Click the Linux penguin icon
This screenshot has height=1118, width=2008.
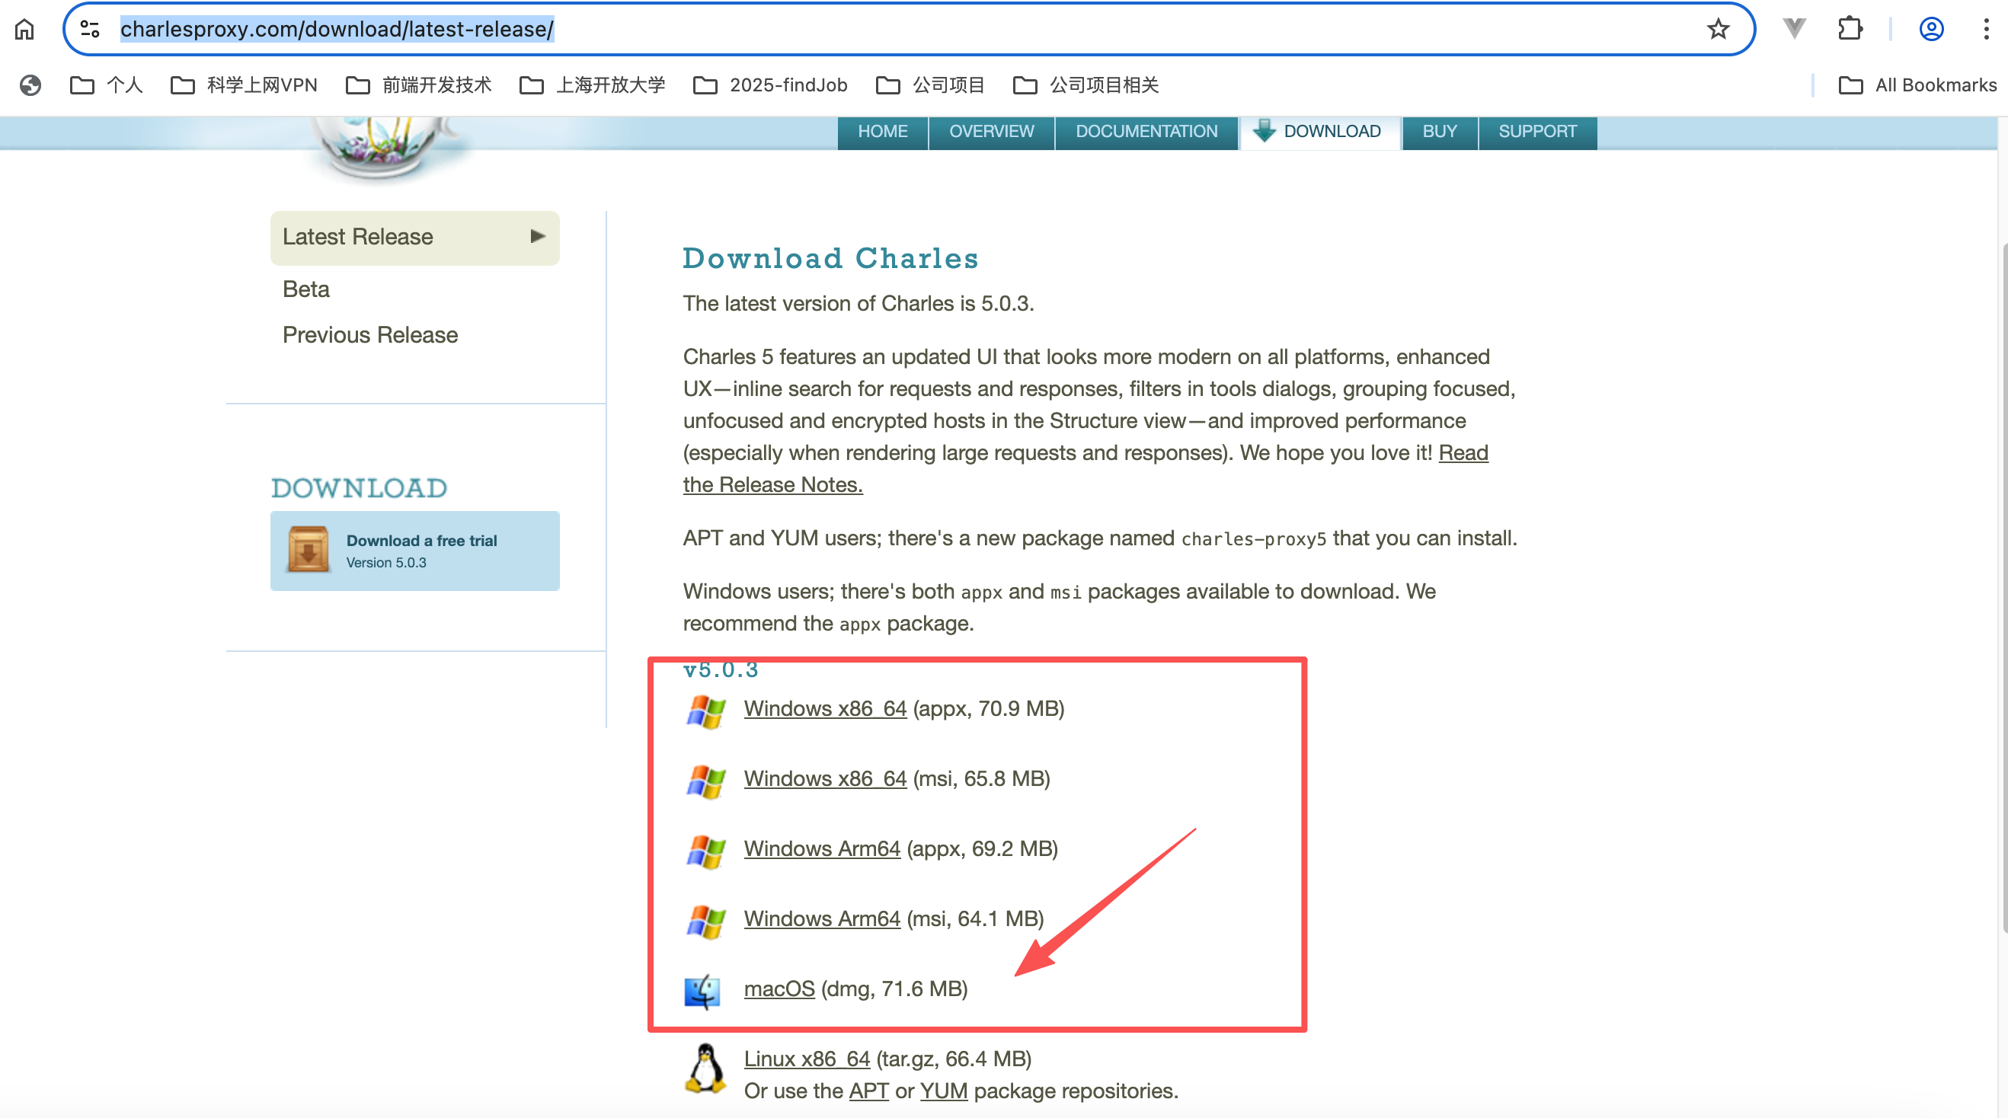coord(705,1068)
